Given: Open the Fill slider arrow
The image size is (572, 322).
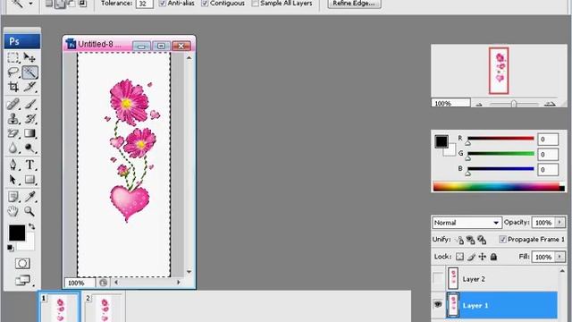Looking at the screenshot, I should (560, 257).
